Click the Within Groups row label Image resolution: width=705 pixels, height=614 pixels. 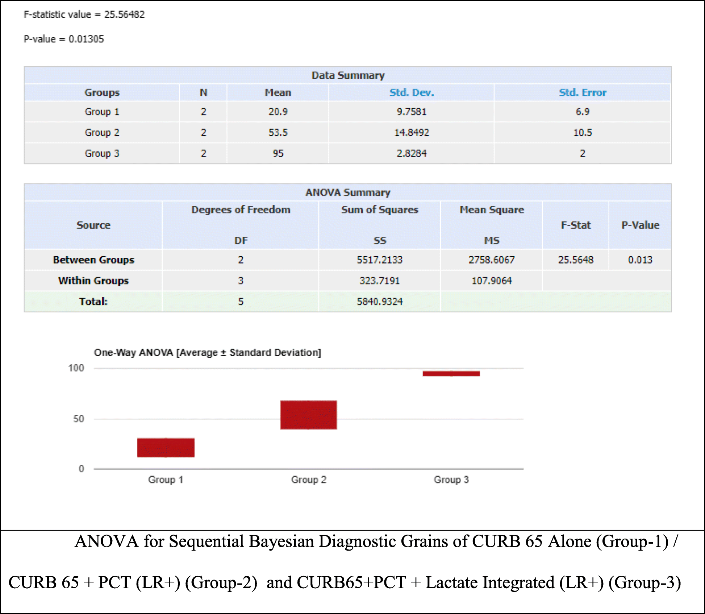[x=93, y=281]
